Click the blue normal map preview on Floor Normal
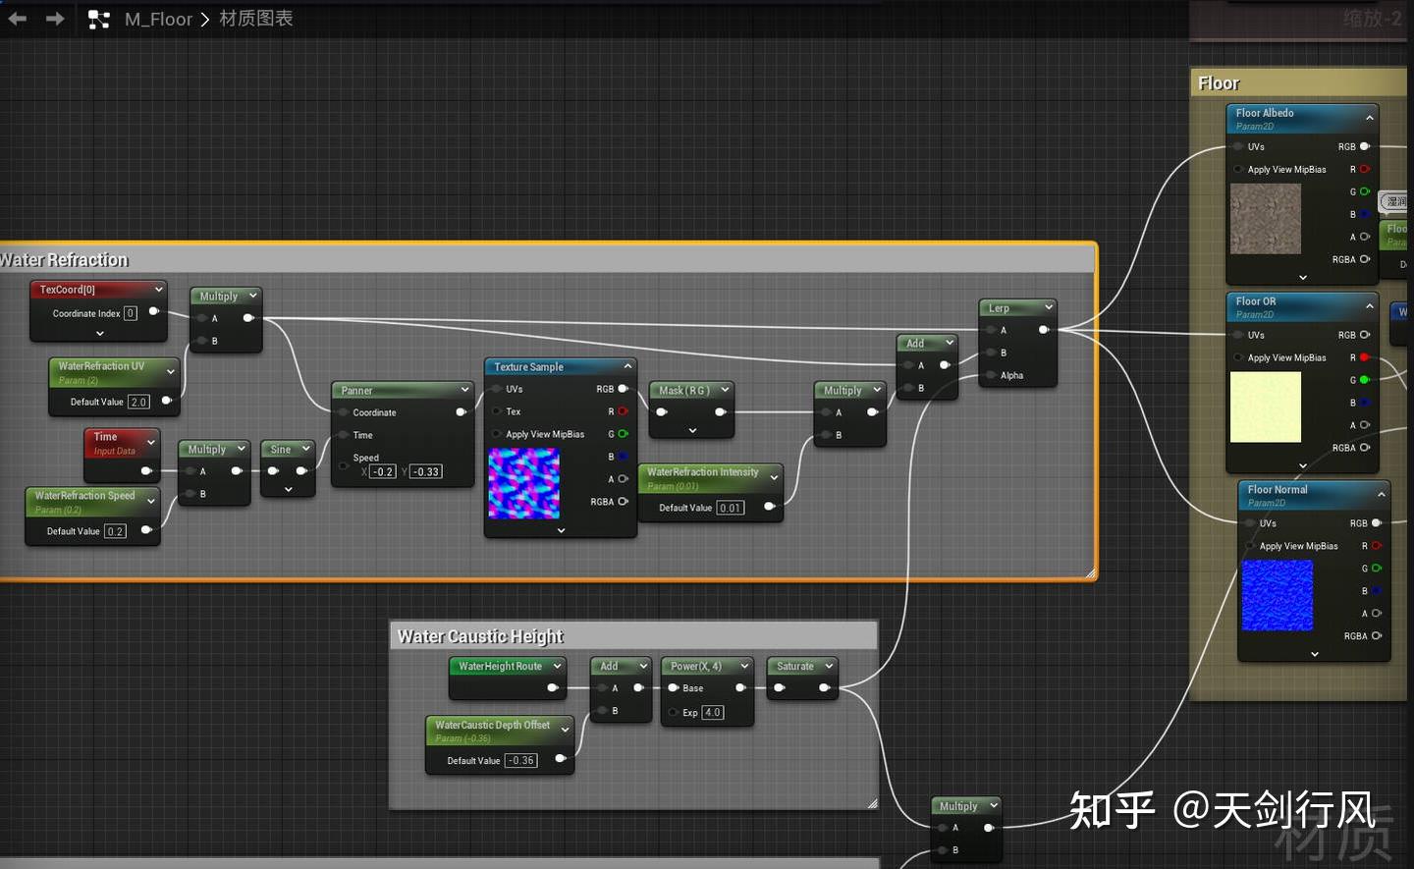 [1278, 595]
